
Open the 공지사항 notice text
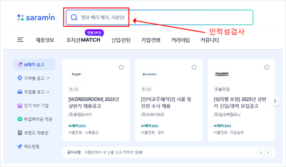(114, 152)
